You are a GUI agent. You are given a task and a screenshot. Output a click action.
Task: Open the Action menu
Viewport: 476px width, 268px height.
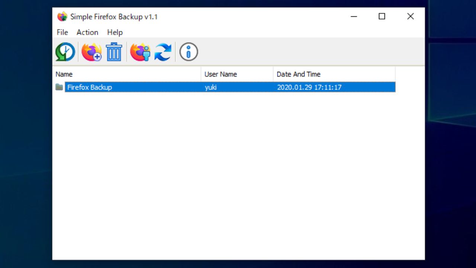tap(87, 32)
